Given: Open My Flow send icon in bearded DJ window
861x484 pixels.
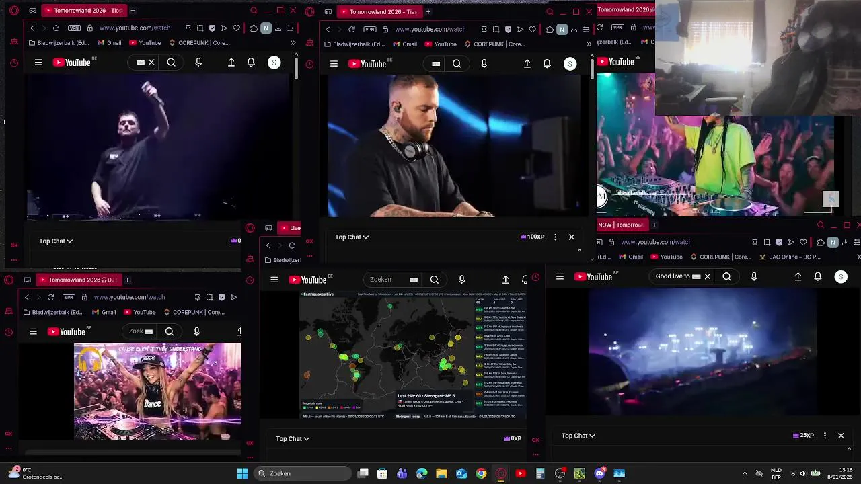Looking at the screenshot, I should 520,30.
